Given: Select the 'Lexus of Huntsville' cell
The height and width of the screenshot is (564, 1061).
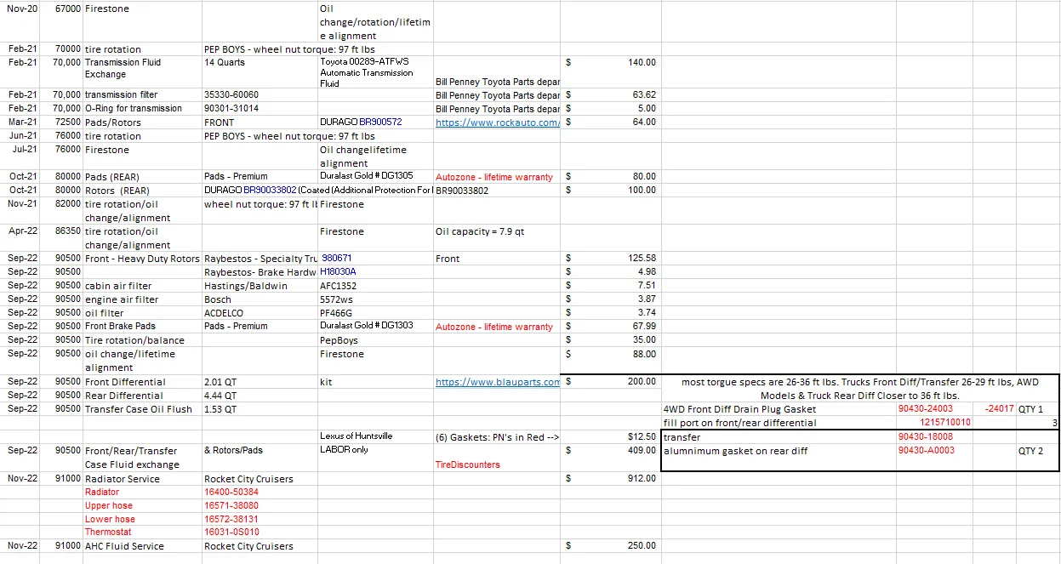Looking at the screenshot, I should tap(375, 436).
